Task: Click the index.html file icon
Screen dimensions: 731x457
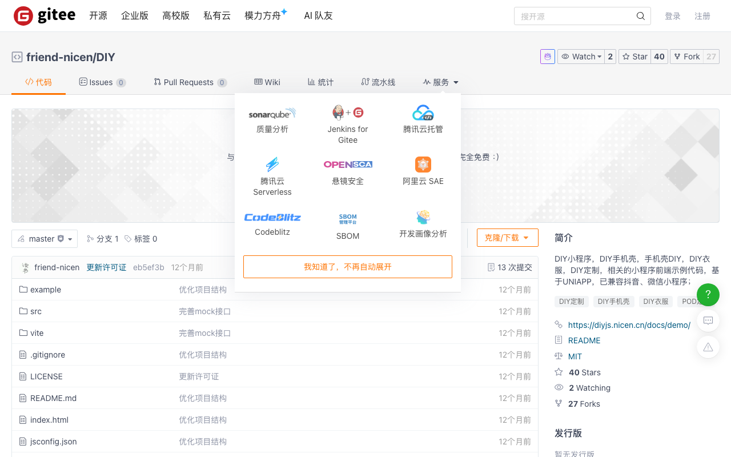Action: click(23, 420)
